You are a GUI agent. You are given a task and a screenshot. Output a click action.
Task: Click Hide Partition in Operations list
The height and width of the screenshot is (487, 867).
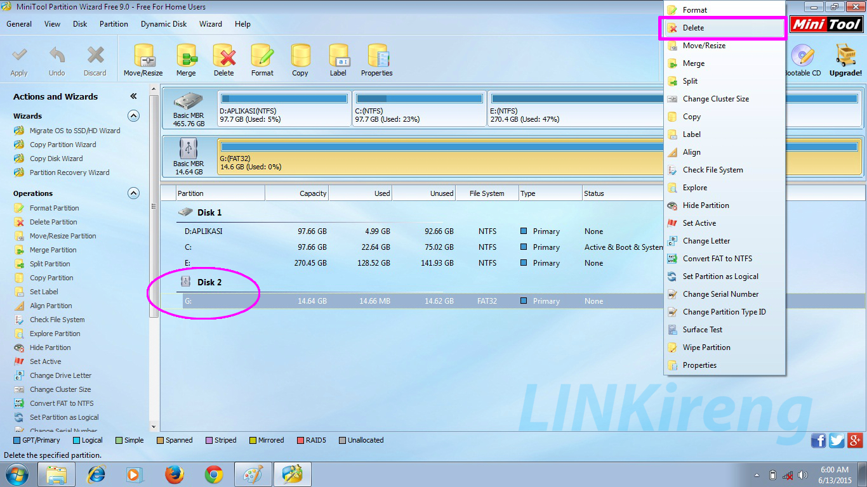50,347
